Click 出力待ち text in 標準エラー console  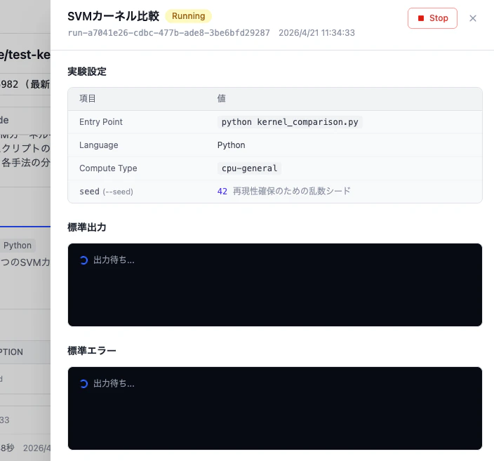114,384
